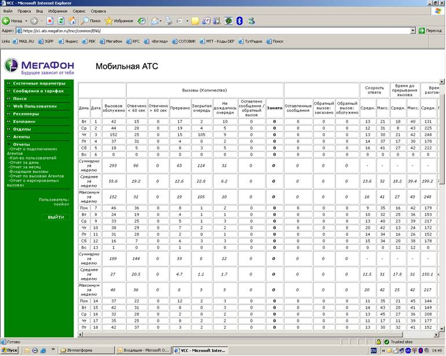Go to the Home page icon
The height and width of the screenshot is (356, 446).
(x=72, y=21)
